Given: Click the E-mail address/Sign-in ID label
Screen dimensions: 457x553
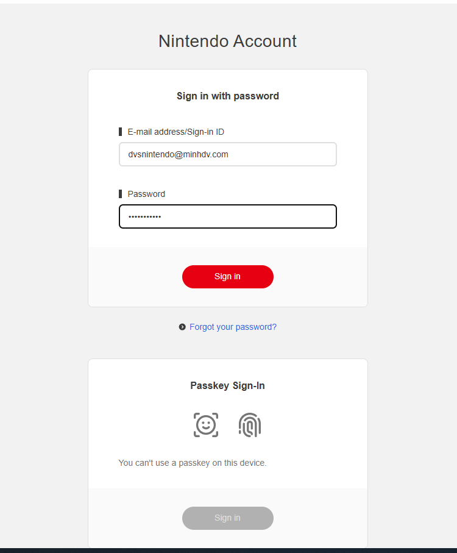Looking at the screenshot, I should (175, 132).
